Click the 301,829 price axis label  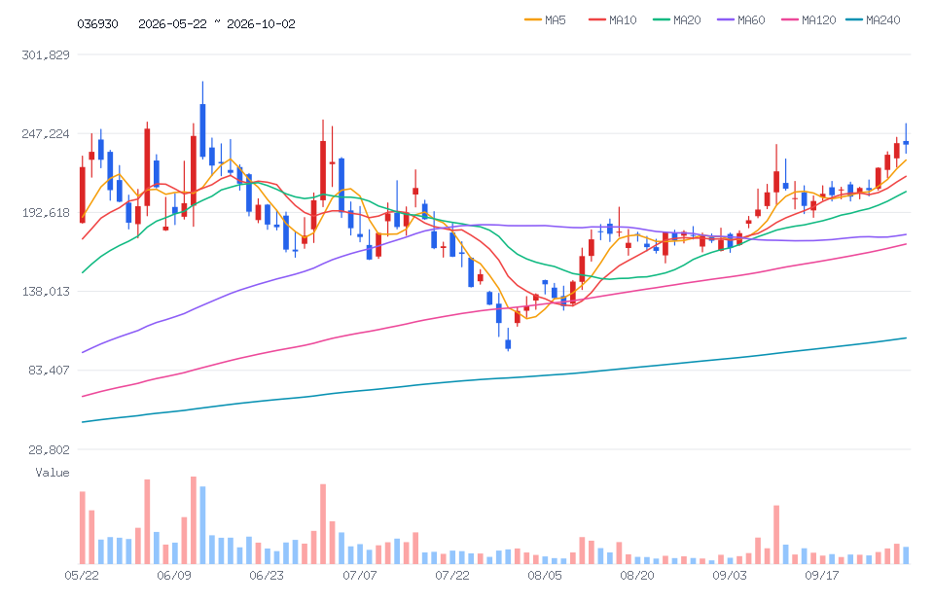[x=46, y=54]
